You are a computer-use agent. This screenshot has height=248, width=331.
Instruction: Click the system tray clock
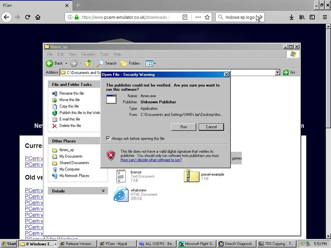(320, 244)
